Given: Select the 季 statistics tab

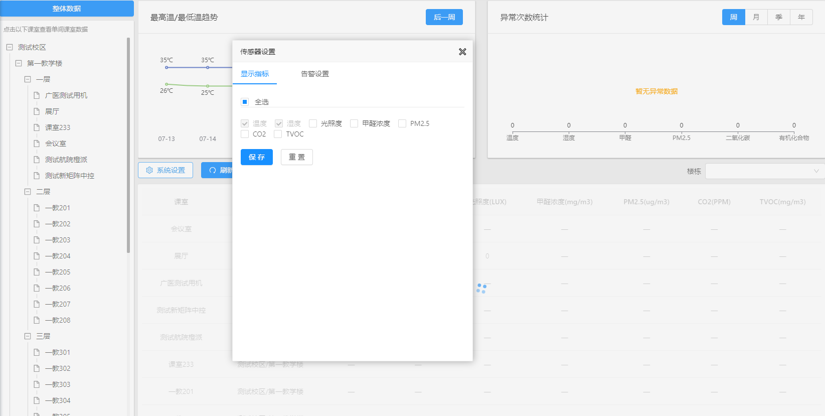Looking at the screenshot, I should (779, 17).
